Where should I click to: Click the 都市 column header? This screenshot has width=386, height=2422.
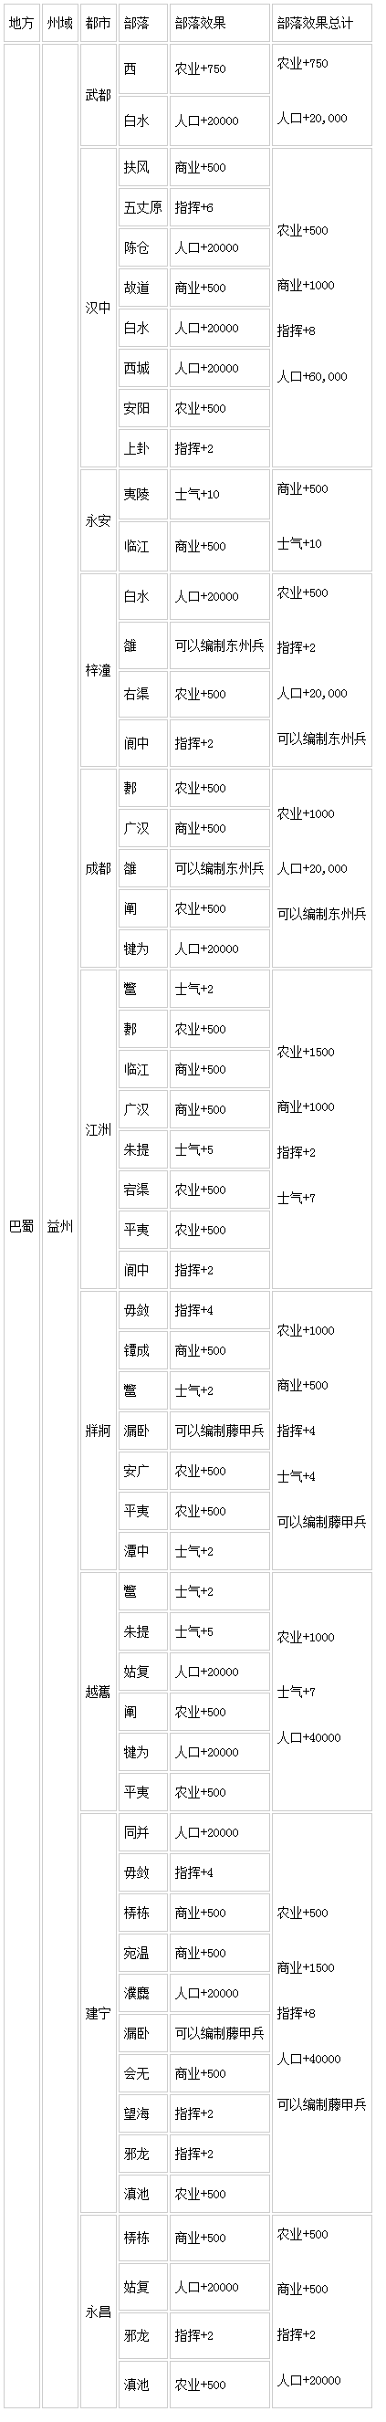point(98,24)
